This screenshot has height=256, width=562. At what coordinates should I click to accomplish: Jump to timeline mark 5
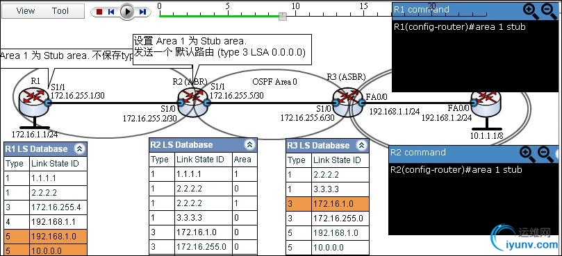click(228, 6)
